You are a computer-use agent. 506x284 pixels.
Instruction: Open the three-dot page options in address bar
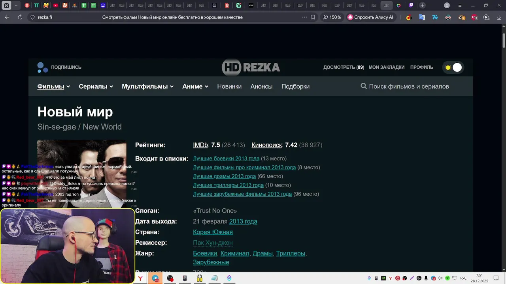304,17
